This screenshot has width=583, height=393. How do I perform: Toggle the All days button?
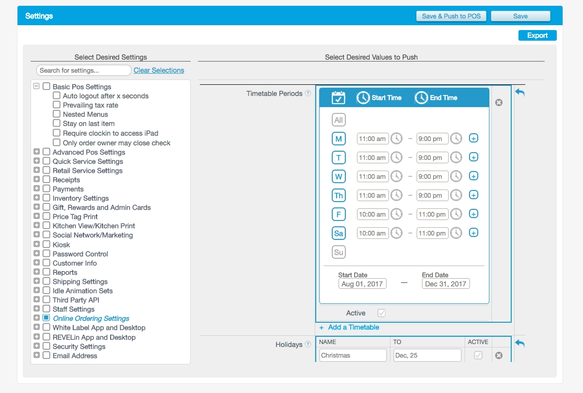click(339, 120)
